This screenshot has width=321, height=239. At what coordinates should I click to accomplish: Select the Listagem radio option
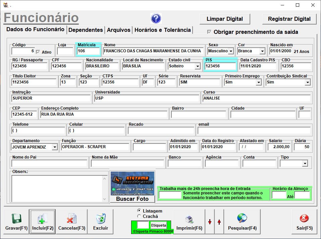coord(139,211)
